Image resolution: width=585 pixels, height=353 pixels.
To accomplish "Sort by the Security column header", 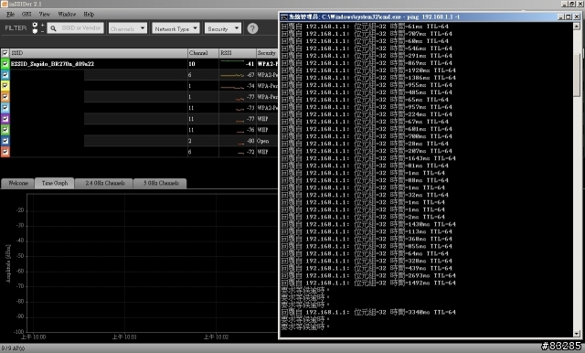I will pyautogui.click(x=267, y=53).
